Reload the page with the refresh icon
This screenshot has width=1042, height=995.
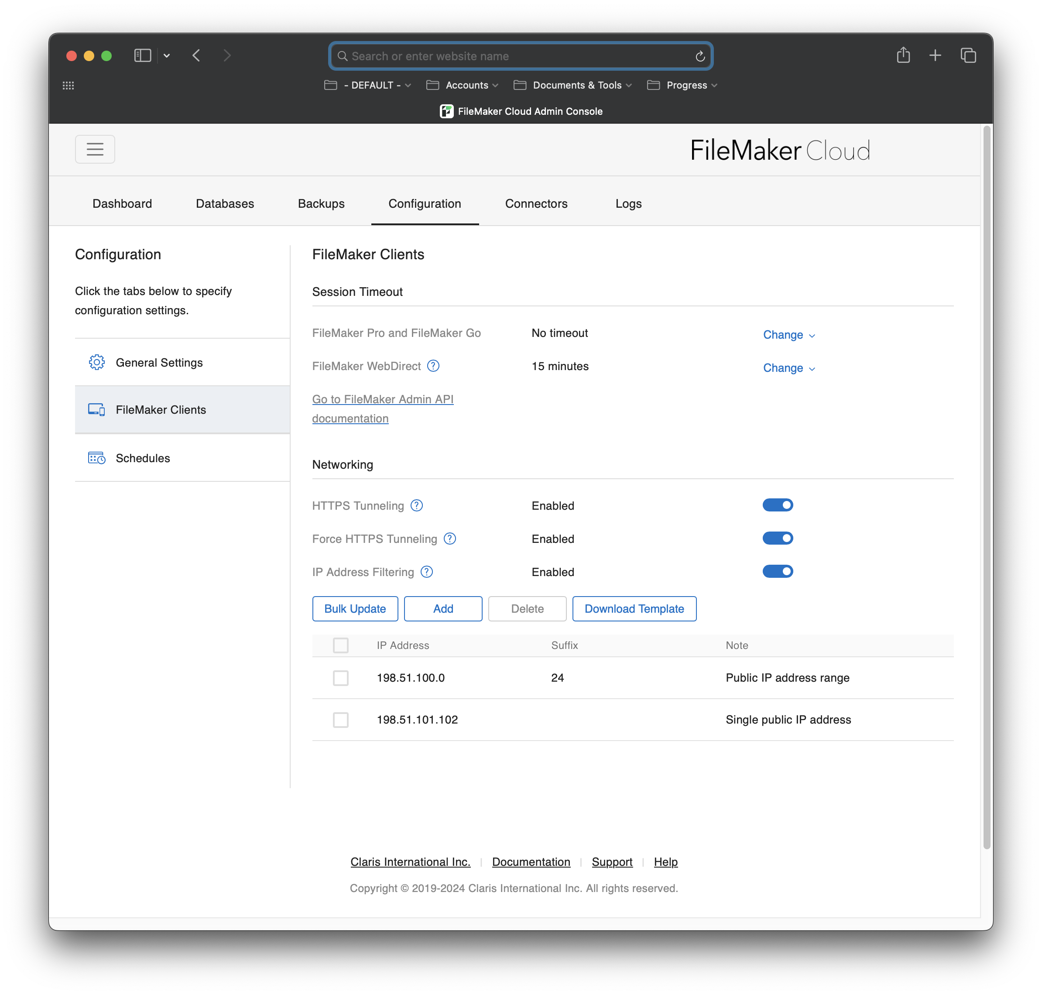point(700,56)
